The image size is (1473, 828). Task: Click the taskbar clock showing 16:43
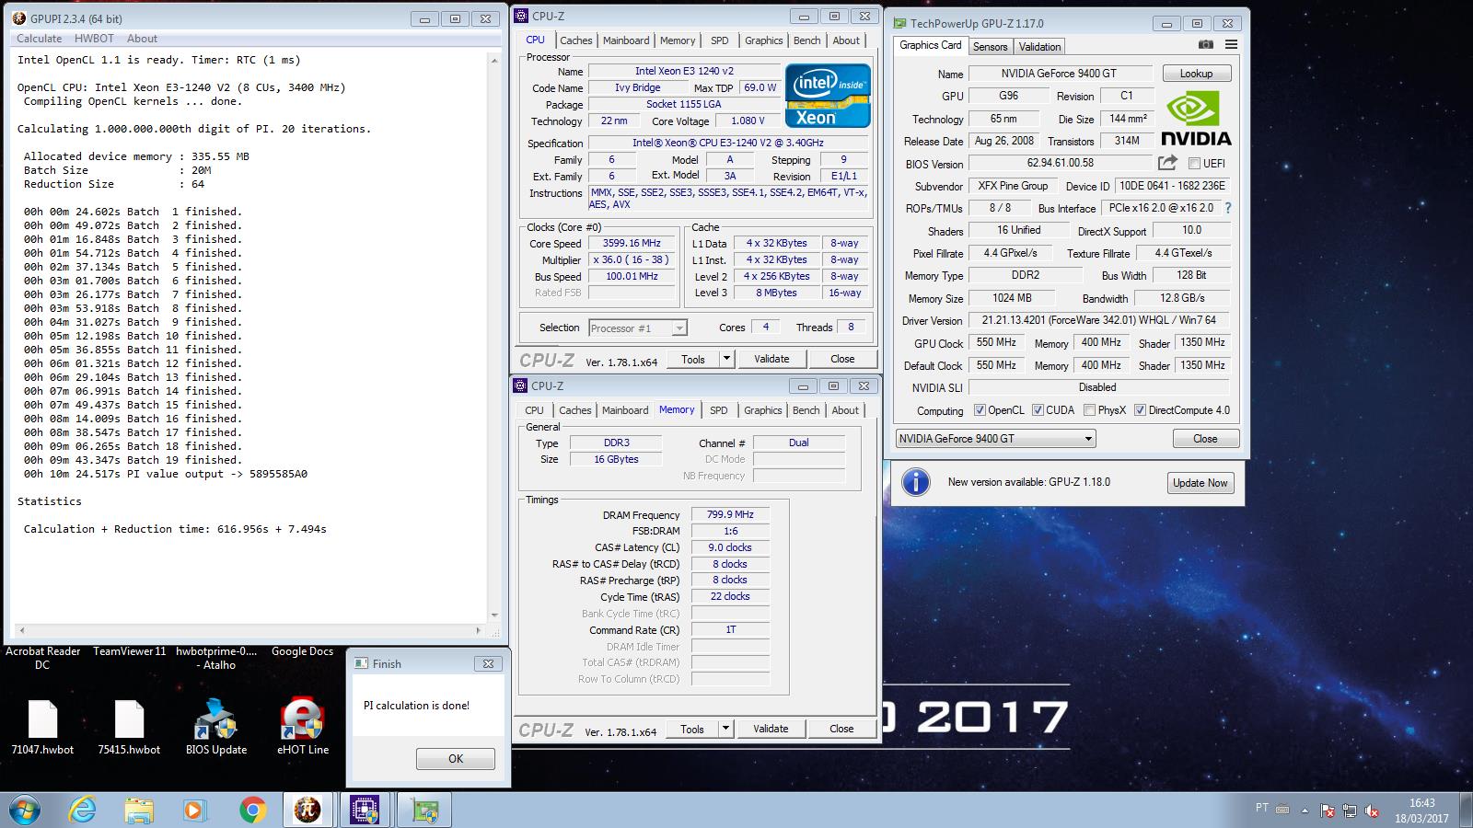click(1421, 811)
